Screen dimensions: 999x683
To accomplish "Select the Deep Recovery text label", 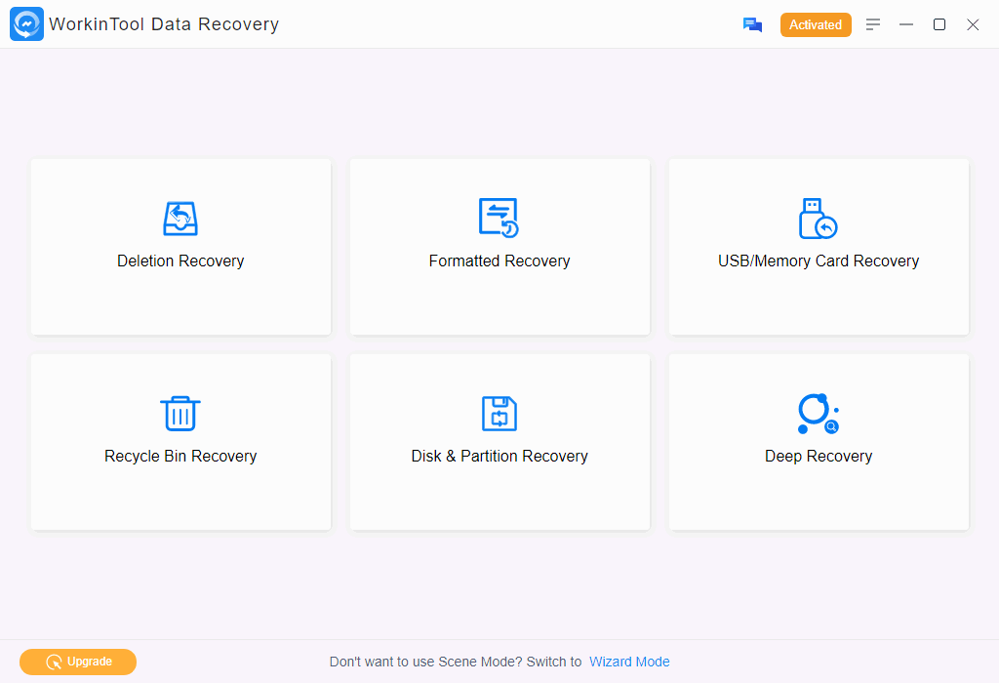I will coord(819,457).
